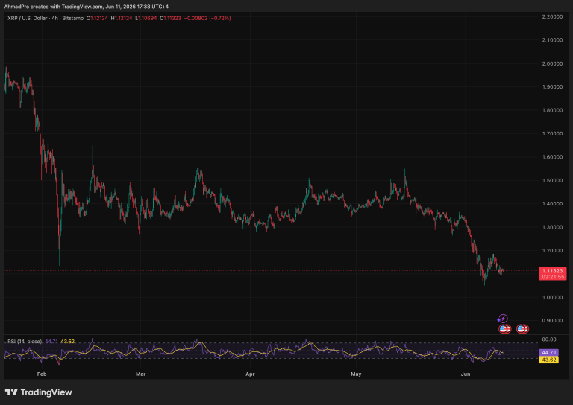Click the red current price label 1.11323
Image resolution: width=573 pixels, height=405 pixels.
click(x=553, y=271)
